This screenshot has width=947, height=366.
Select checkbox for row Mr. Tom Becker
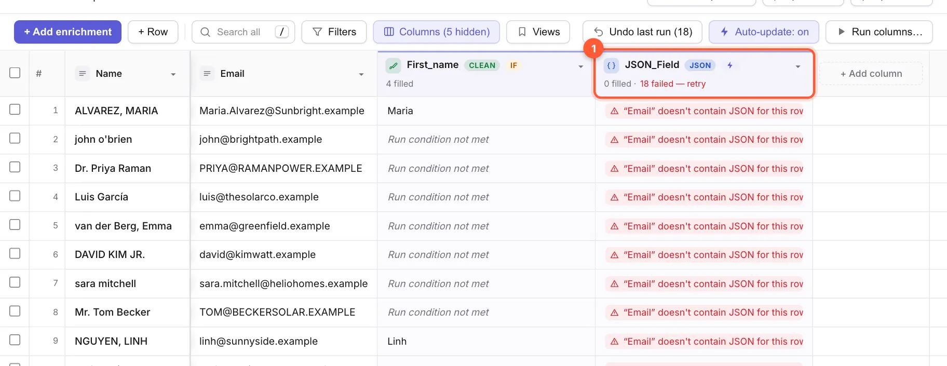click(15, 311)
